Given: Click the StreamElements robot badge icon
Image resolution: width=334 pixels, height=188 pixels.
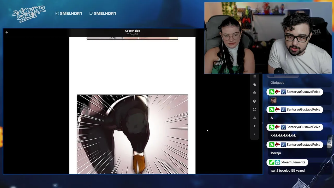Looking at the screenshot, I should (x=277, y=162).
